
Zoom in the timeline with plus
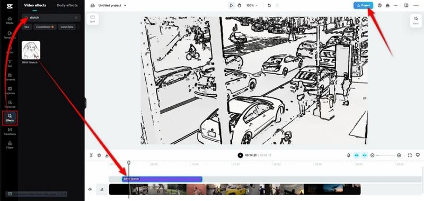click(x=399, y=155)
